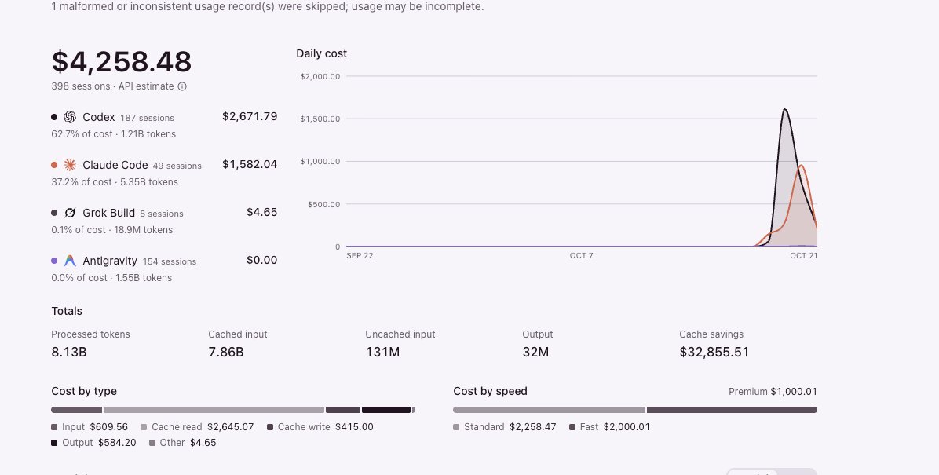The height and width of the screenshot is (475, 939).
Task: Click '0.1% of cost · 18.9M tokens'
Action: coord(112,230)
